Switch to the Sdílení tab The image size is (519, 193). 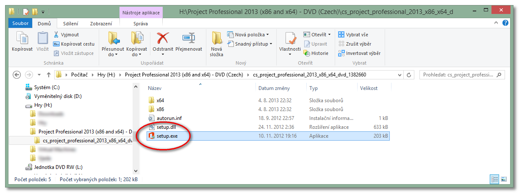(x=70, y=24)
